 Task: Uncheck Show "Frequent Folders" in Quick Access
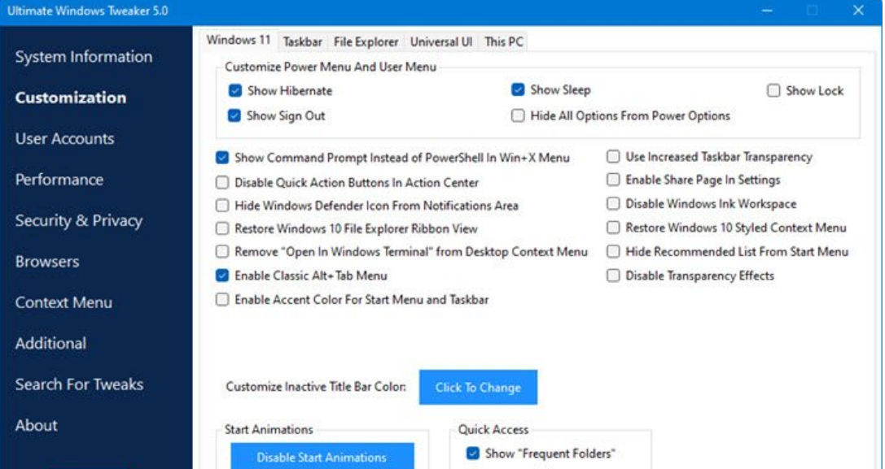point(473,454)
